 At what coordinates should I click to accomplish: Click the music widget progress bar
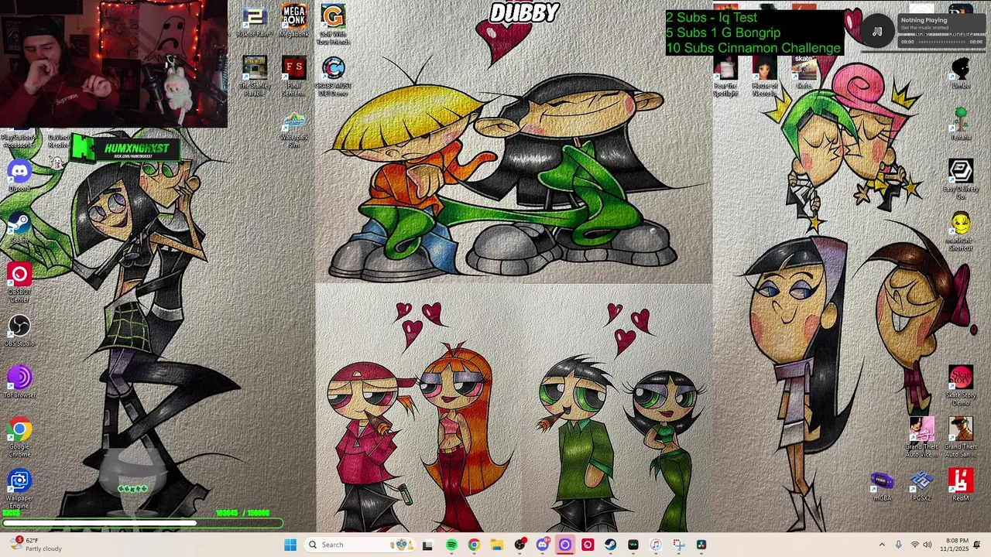pyautogui.click(x=941, y=42)
